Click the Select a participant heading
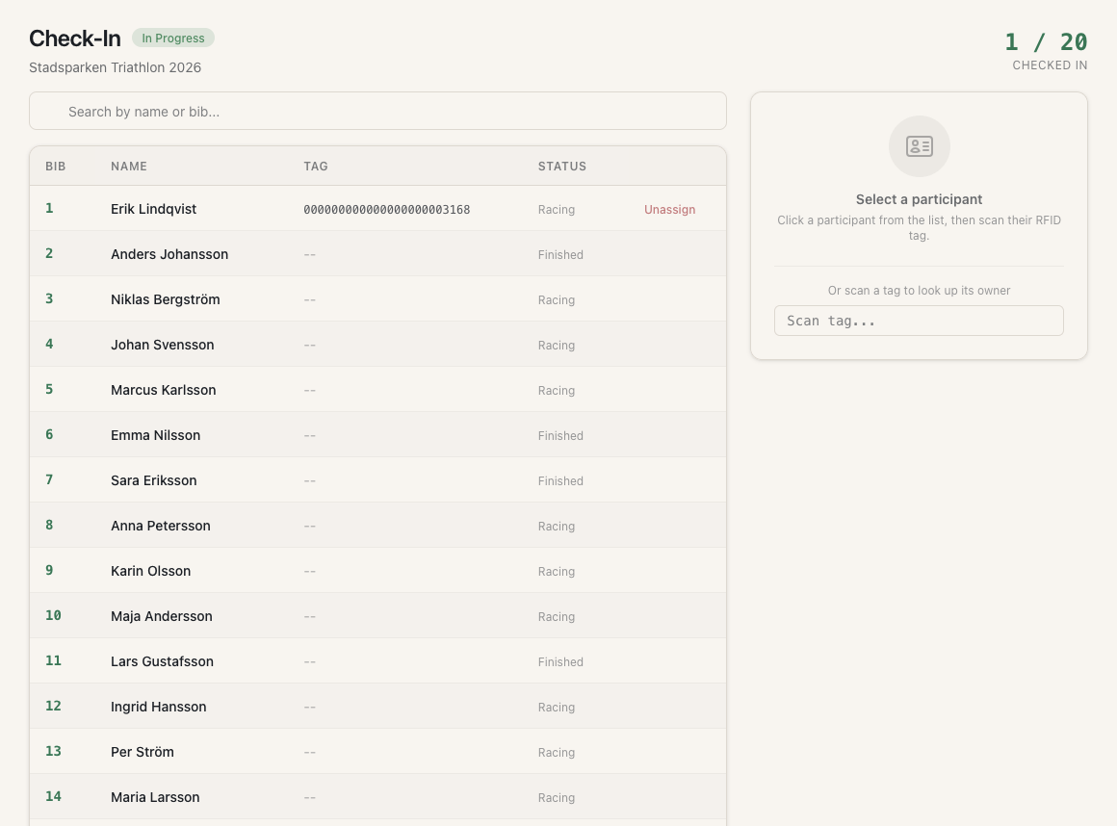 click(919, 199)
